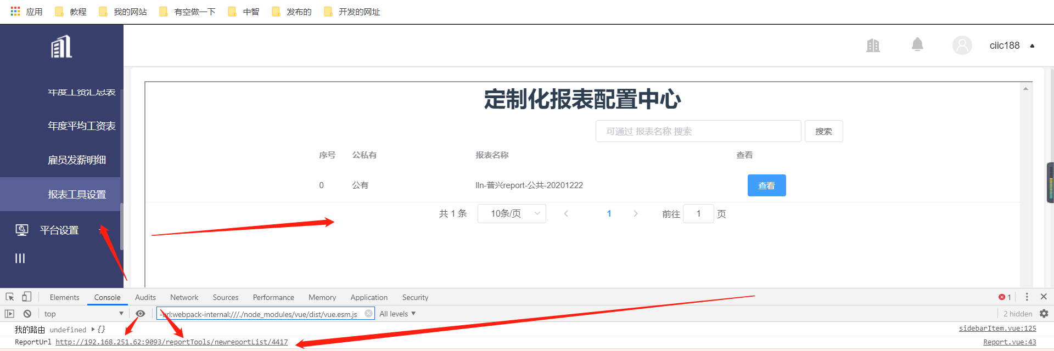Open the 雇员发薪明细 menu item
This screenshot has height=351, width=1054.
(x=77, y=160)
